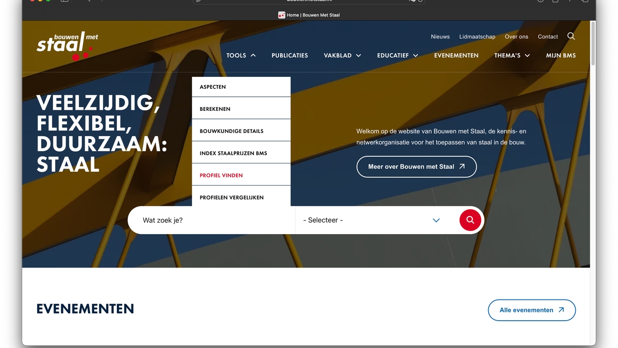Open the Lidmaatschap page link
Image resolution: width=618 pixels, height=348 pixels.
click(477, 37)
